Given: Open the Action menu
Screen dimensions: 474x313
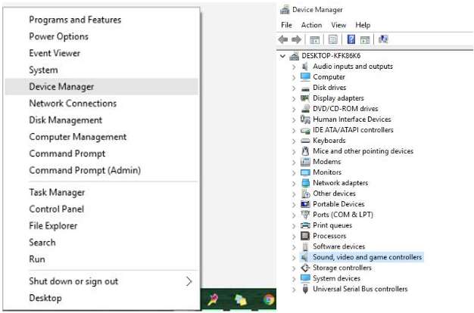Looking at the screenshot, I should (311, 25).
